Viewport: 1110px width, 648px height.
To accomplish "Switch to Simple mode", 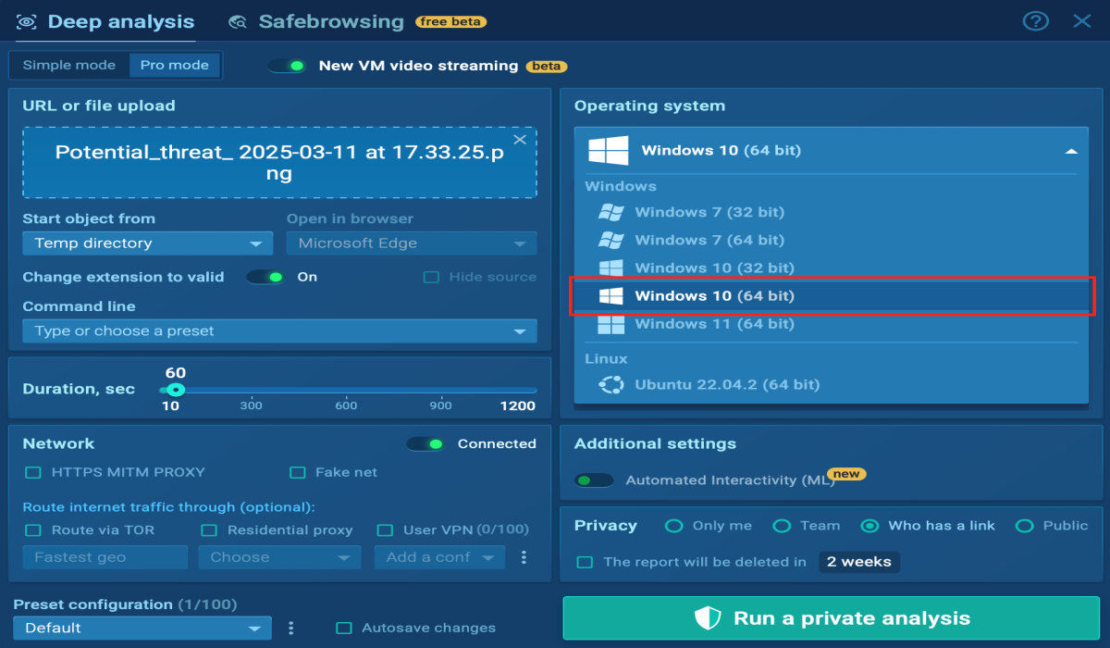I will (68, 65).
